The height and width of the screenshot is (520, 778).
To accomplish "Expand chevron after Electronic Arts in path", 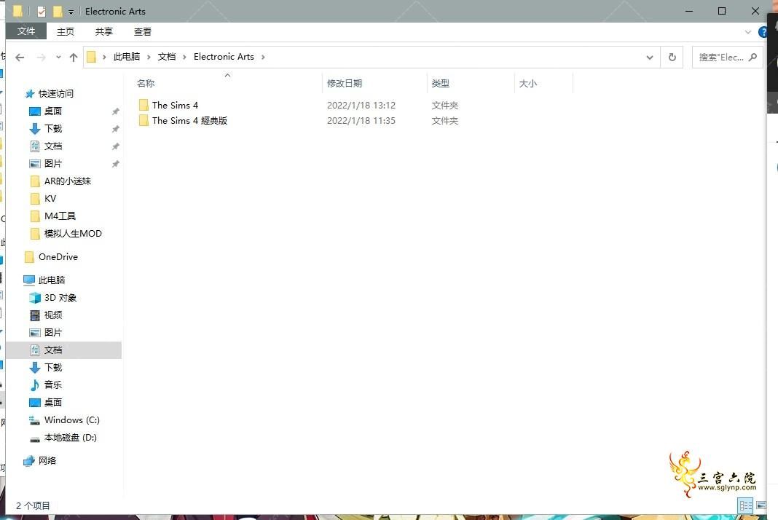I will (x=263, y=57).
